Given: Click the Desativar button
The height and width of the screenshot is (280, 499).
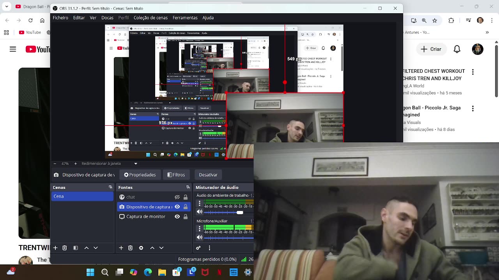Looking at the screenshot, I should pyautogui.click(x=208, y=175).
